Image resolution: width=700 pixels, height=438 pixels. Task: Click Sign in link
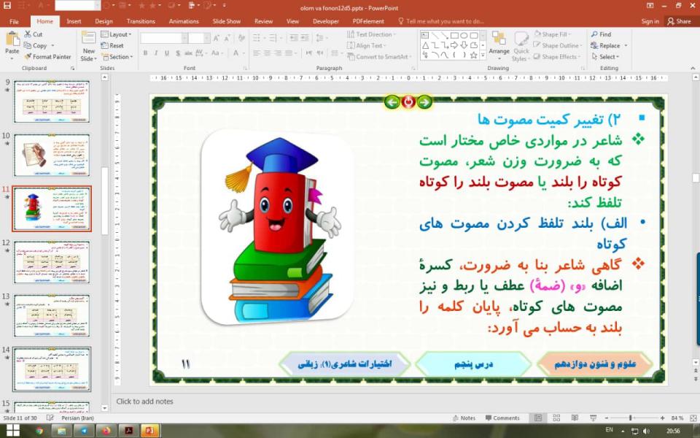click(650, 21)
